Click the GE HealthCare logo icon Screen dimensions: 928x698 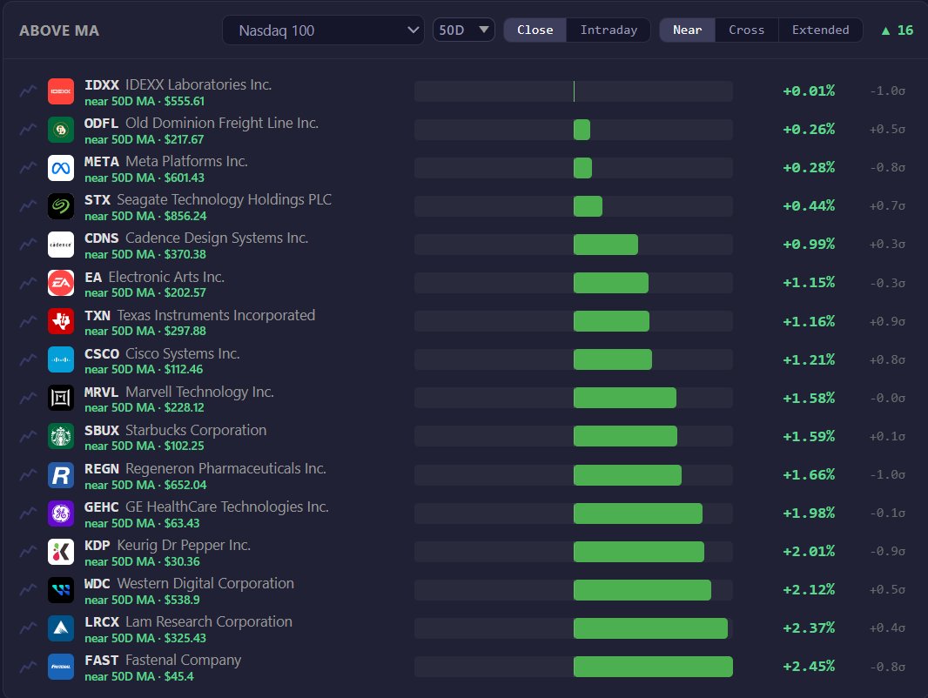[61, 513]
